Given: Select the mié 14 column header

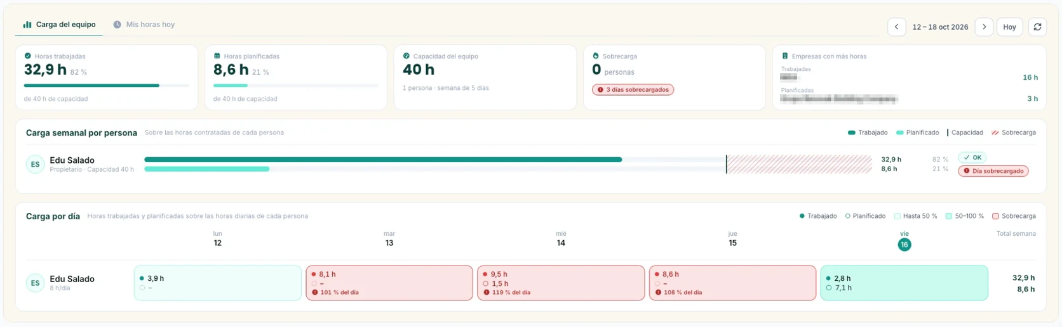Looking at the screenshot, I should (x=561, y=238).
